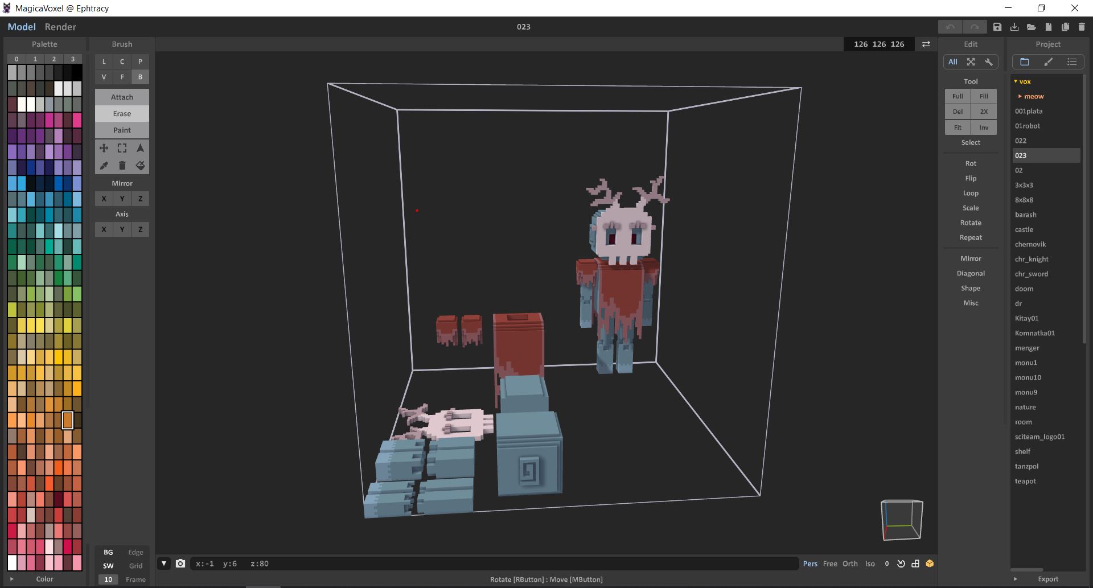This screenshot has height=588, width=1093.
Task: Click the swap dimensions arrows icon
Action: click(x=926, y=44)
